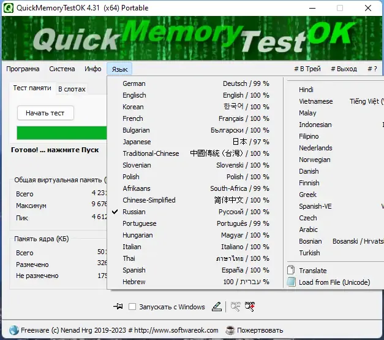This screenshot has height=340, width=384.
Task: Click the pin icon beside Запускать с Windows
Action: [x=118, y=306]
